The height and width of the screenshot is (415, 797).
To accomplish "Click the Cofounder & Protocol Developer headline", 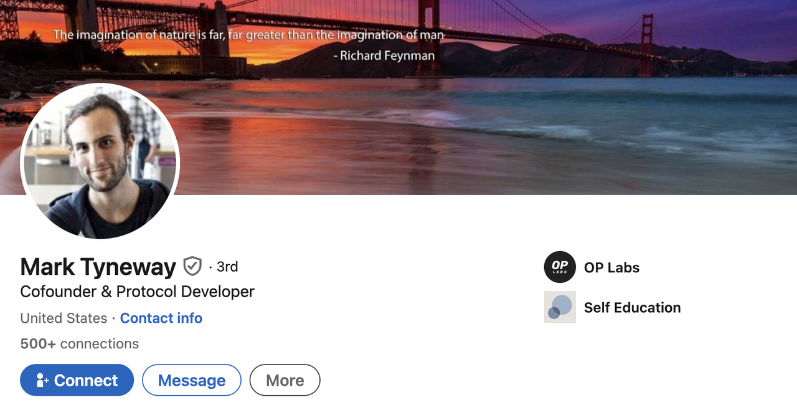I will click(137, 291).
